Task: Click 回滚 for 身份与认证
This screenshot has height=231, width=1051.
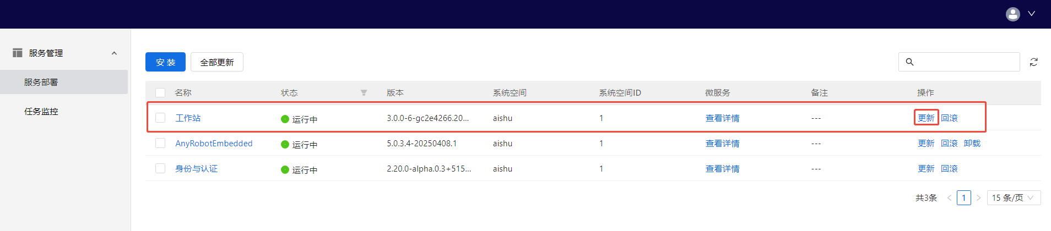Action: [949, 168]
